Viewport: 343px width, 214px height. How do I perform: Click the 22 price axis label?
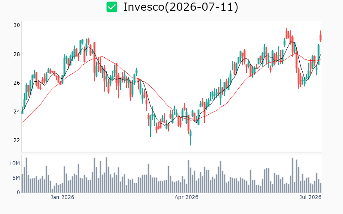(x=17, y=140)
